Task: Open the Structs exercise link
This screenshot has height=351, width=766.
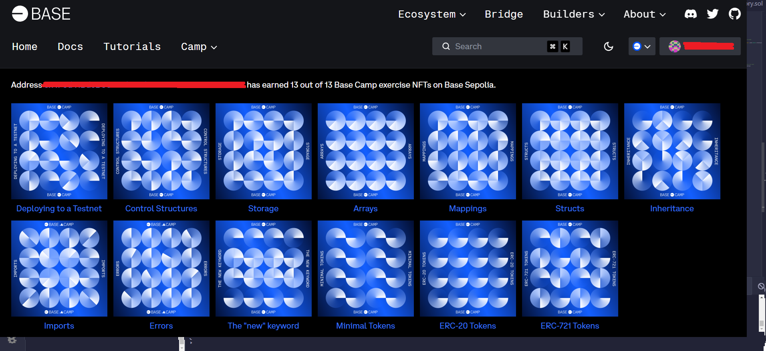Action: (x=570, y=209)
